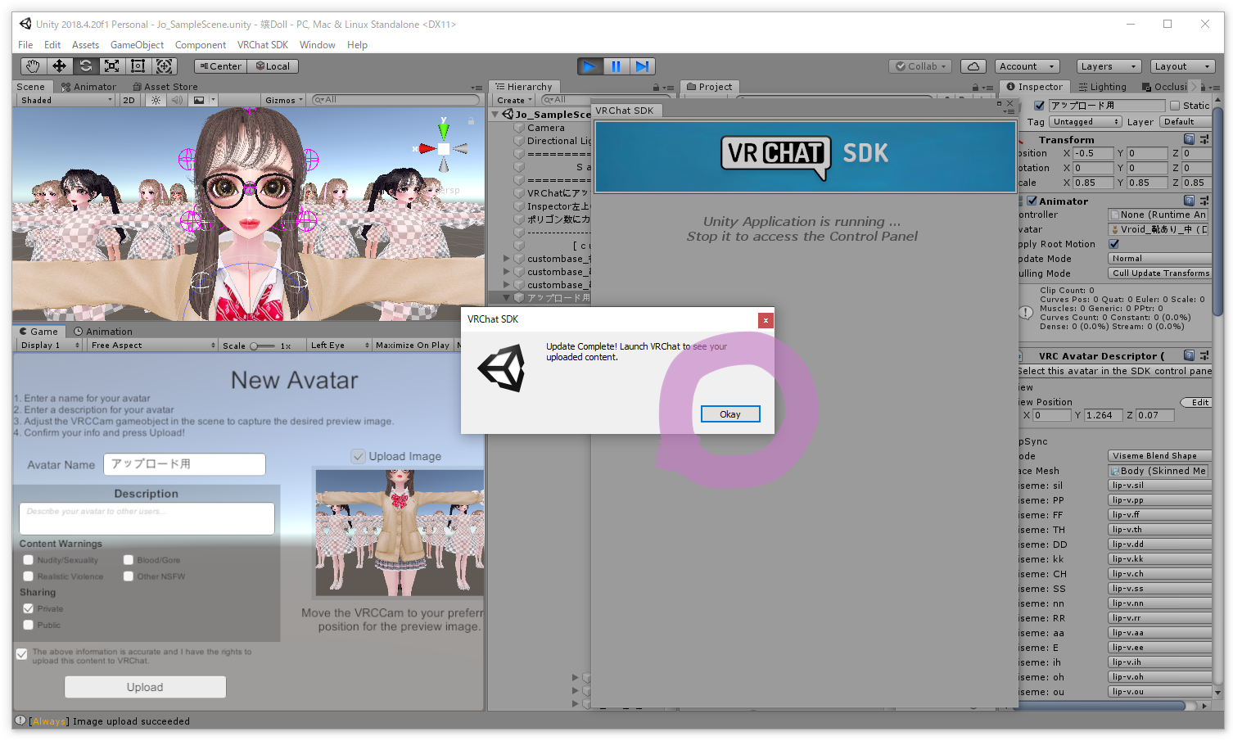Switch to the Animation tab
Screen dimensions: 1233x741
tap(103, 332)
